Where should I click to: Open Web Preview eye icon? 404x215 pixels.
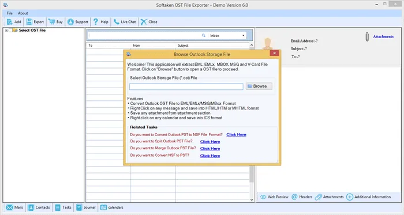coord(263,197)
